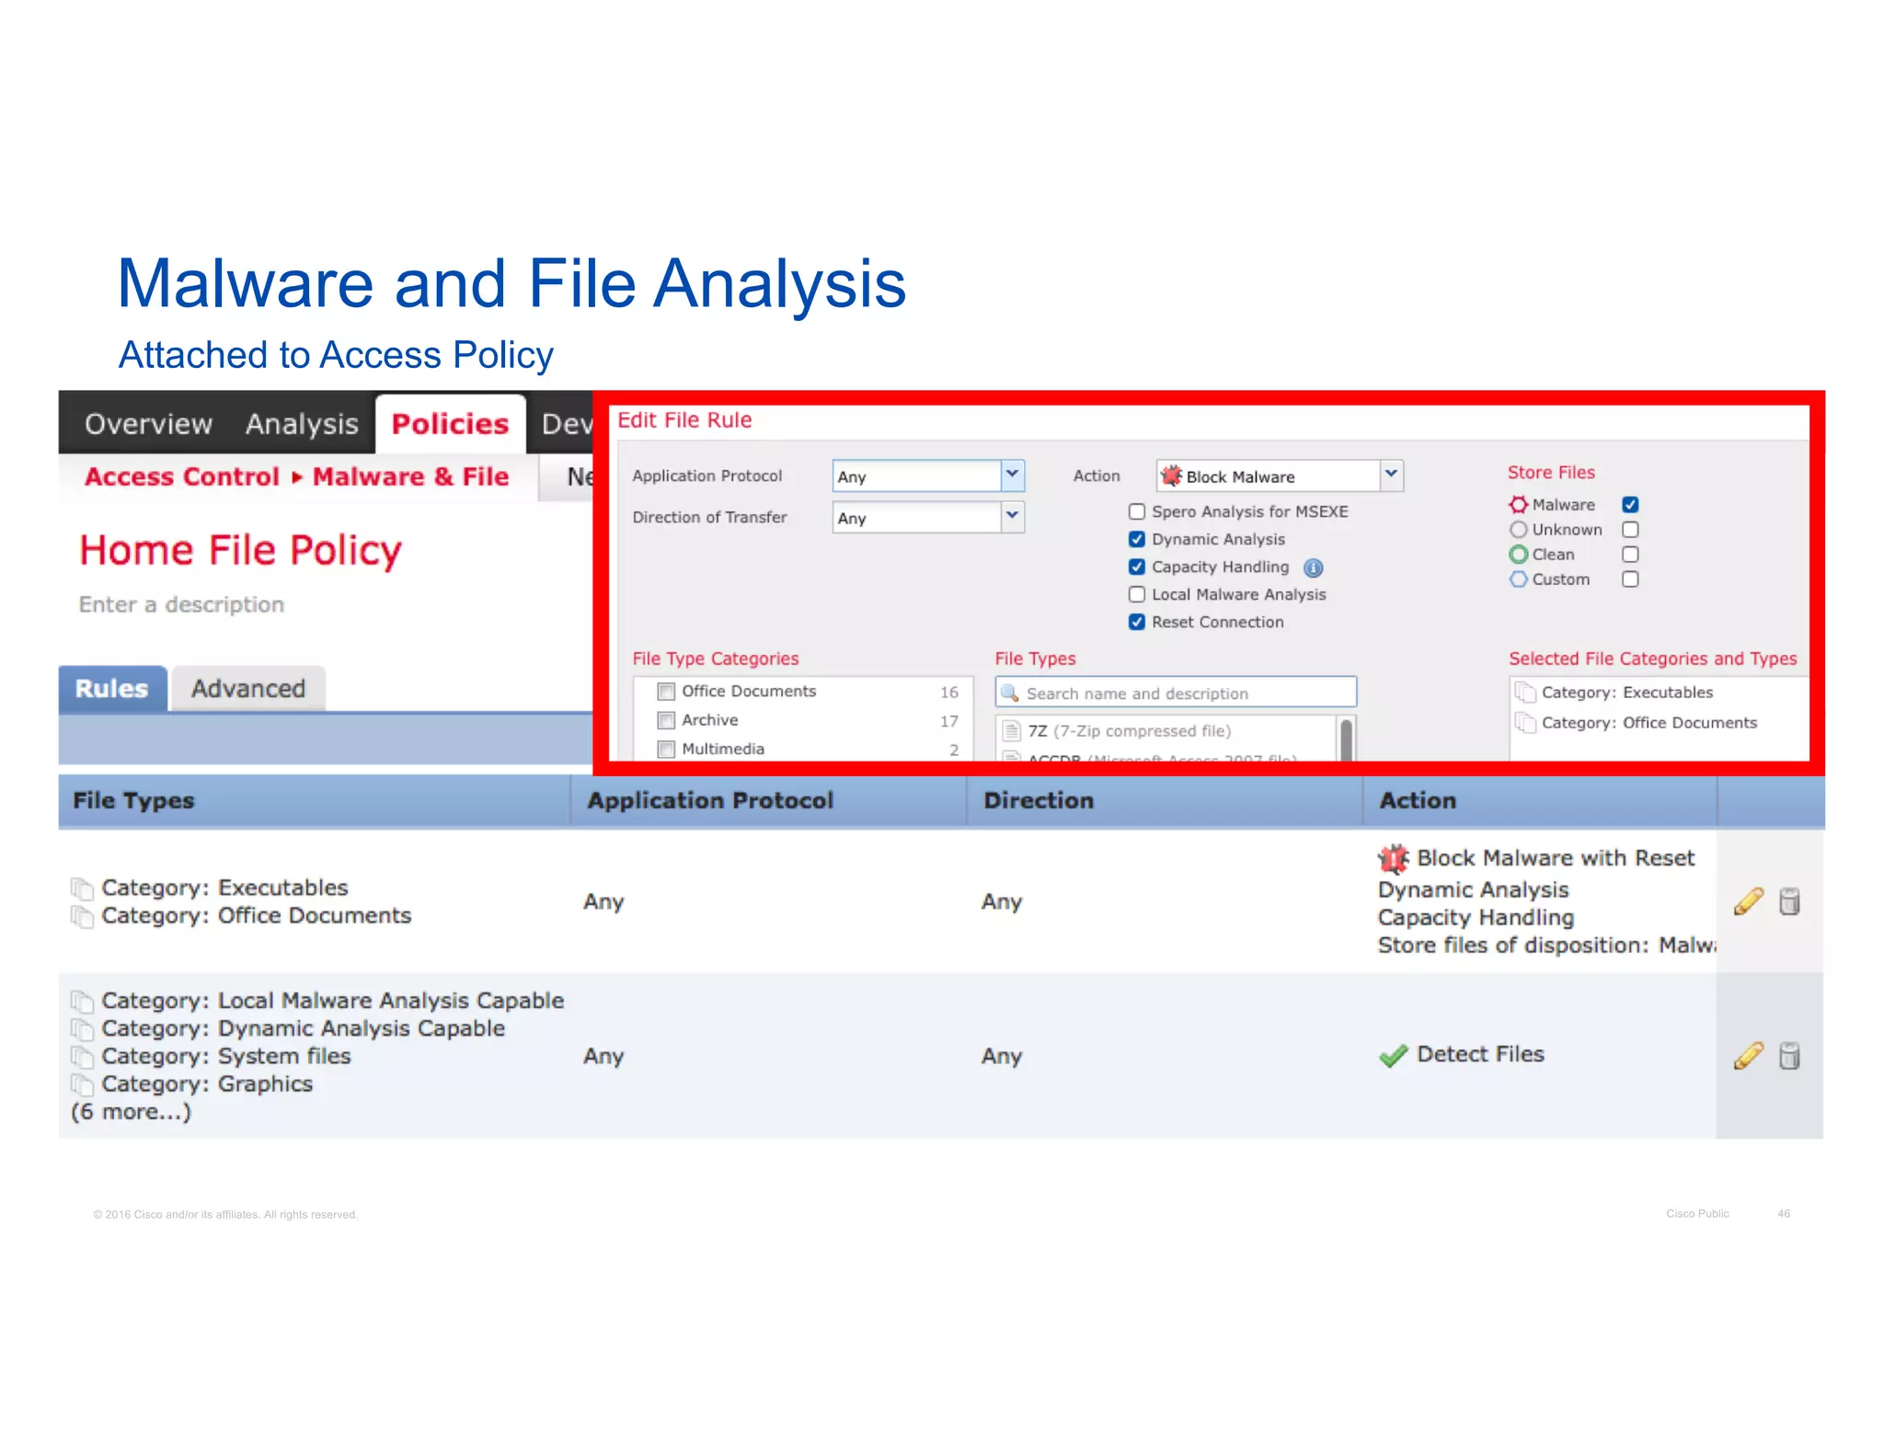Screen dimensions: 1884x1455
Task: Click the icon beside Category: Executables in rules table
Action: tap(82, 888)
